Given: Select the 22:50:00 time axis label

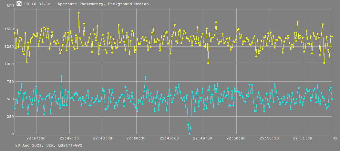Looking at the screenshot, I should [x=236, y=138].
